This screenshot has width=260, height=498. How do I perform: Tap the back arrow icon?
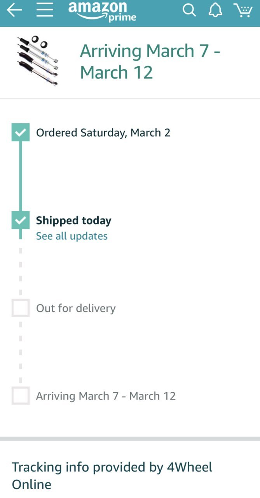pos(14,10)
